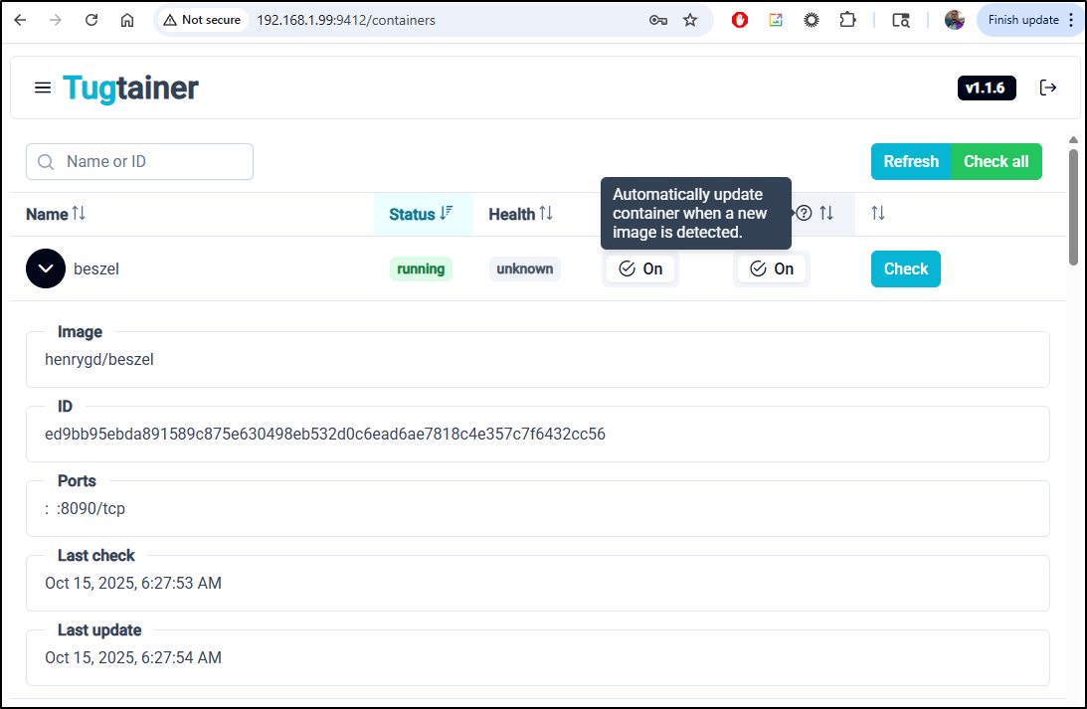Sort containers by Name column
The width and height of the screenshot is (1087, 709).
pyautogui.click(x=56, y=214)
